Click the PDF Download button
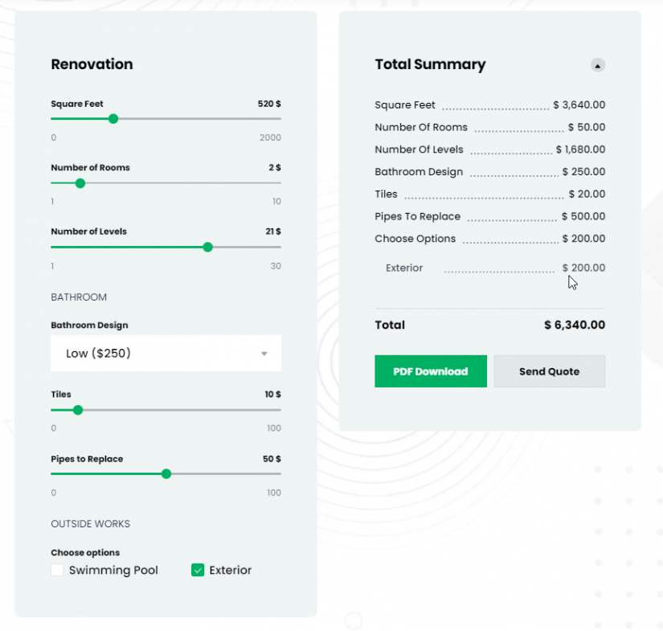 click(430, 371)
